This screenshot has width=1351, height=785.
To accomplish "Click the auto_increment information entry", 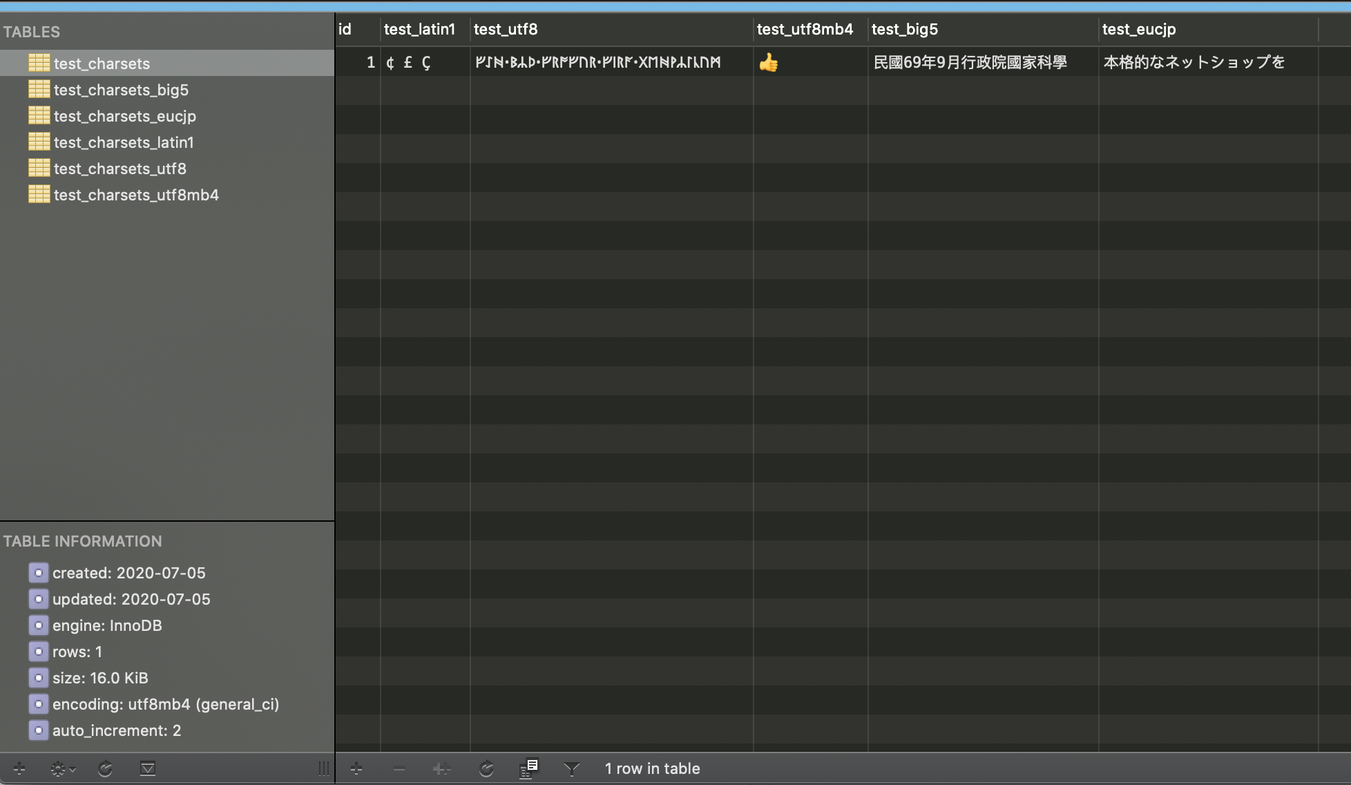I will [117, 730].
